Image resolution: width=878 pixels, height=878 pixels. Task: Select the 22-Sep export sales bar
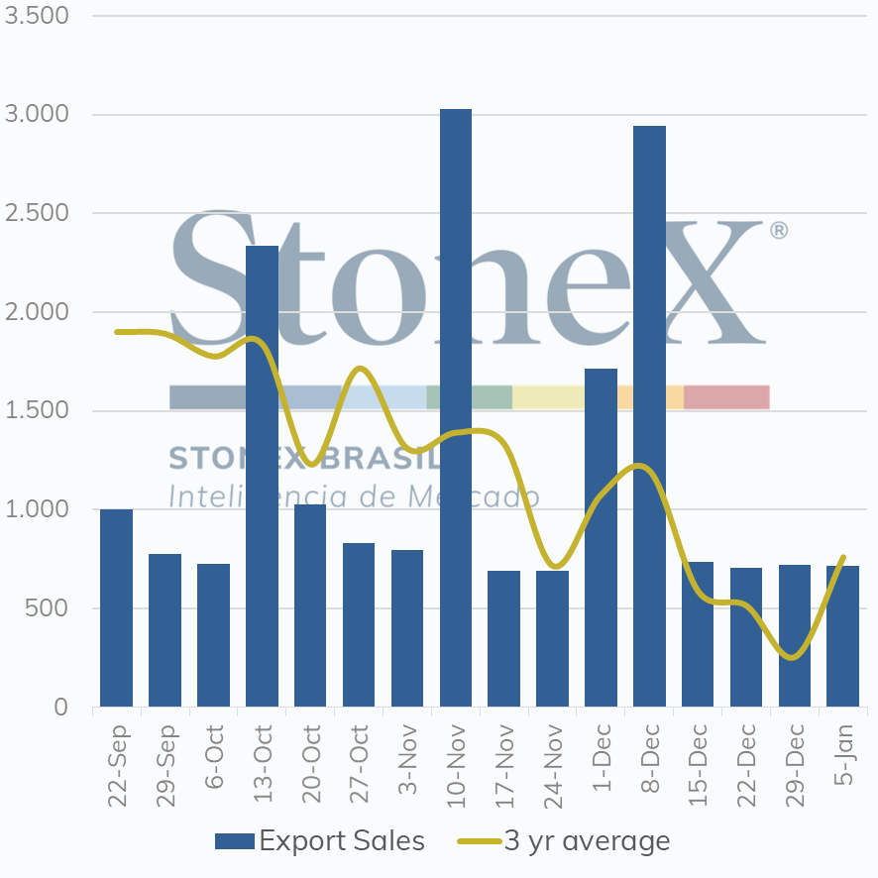(117, 608)
